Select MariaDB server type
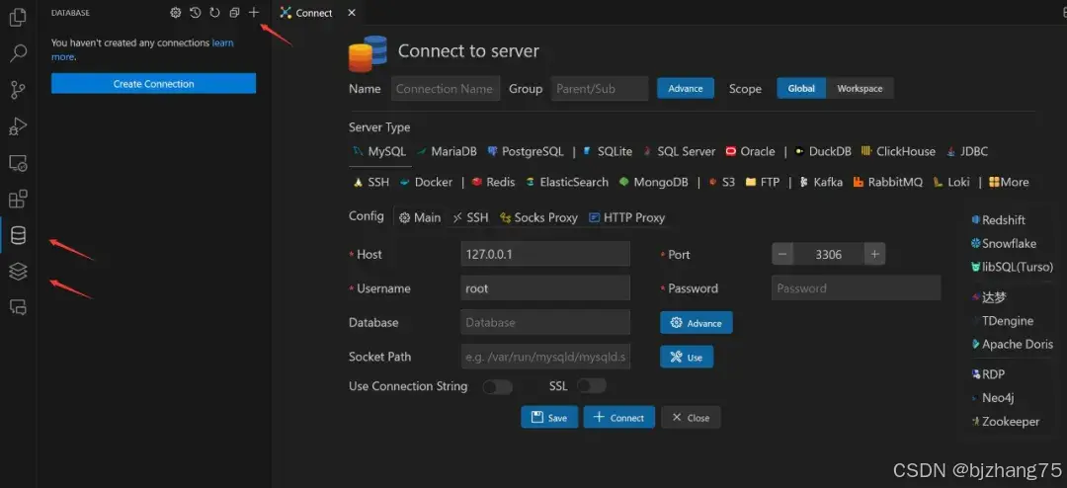This screenshot has height=488, width=1067. [x=447, y=152]
